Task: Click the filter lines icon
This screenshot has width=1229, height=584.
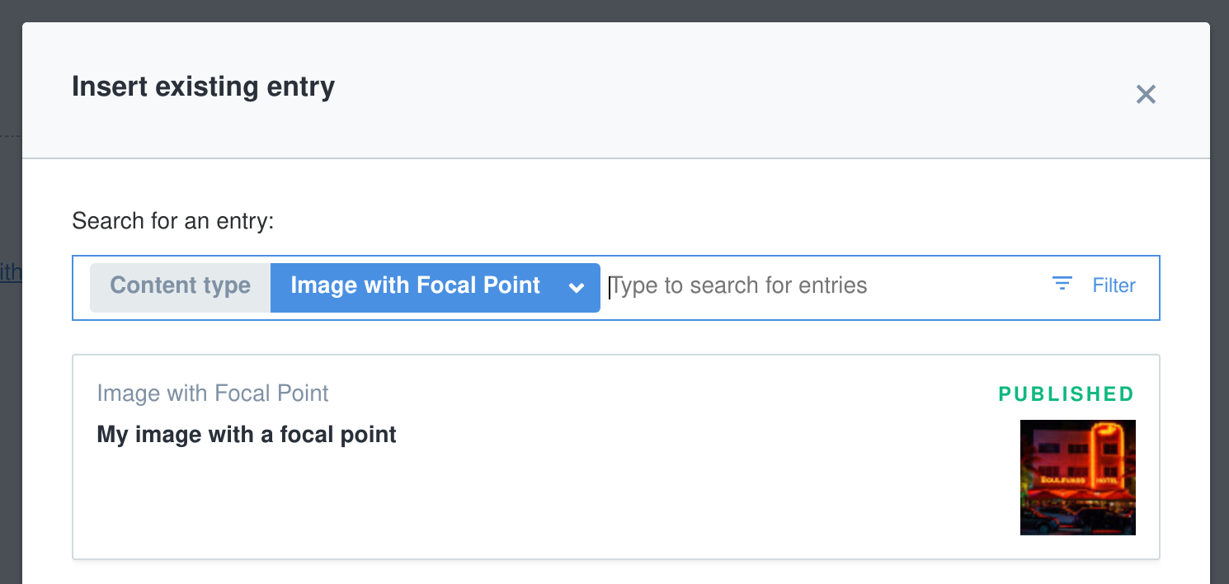Action: click(1062, 285)
